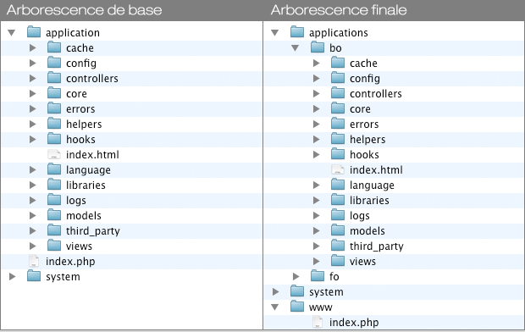Expand the config folder in base tree

coord(32,64)
